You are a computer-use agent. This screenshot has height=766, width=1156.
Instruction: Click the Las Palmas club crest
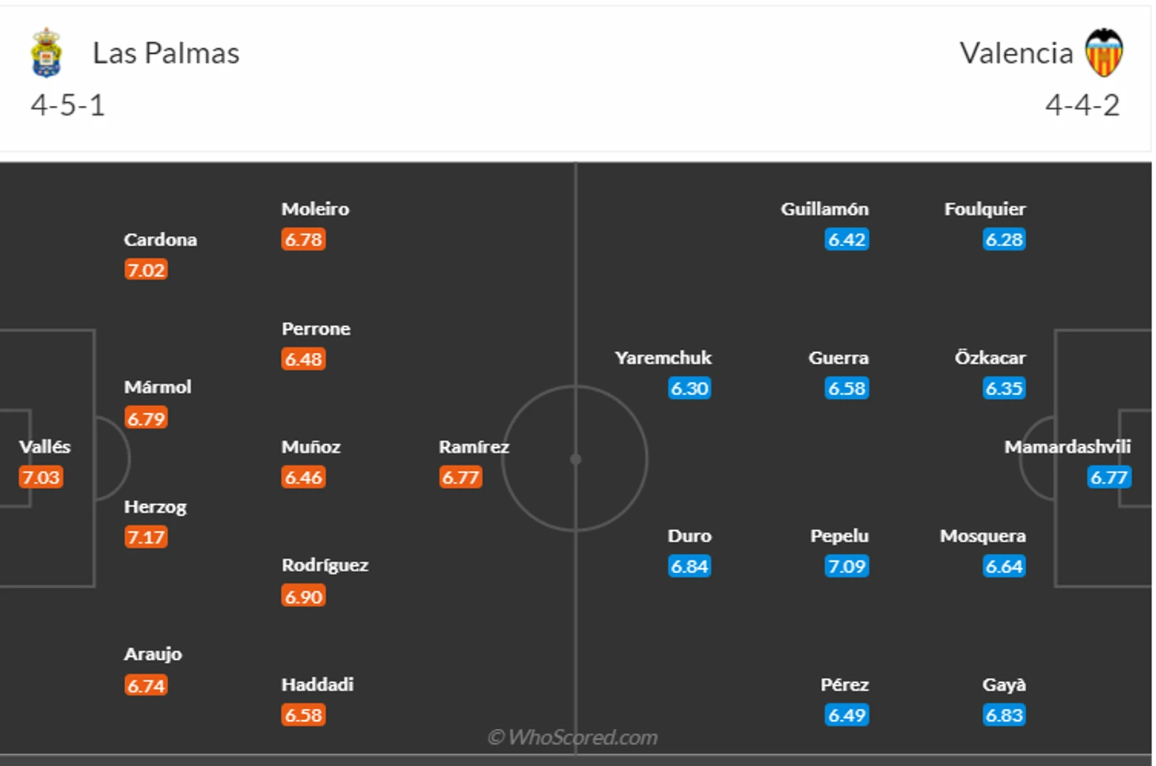point(46,52)
